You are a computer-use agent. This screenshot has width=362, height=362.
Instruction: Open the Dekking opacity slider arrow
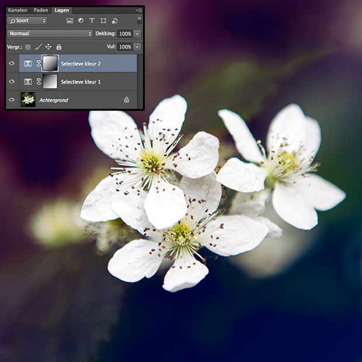(137, 34)
